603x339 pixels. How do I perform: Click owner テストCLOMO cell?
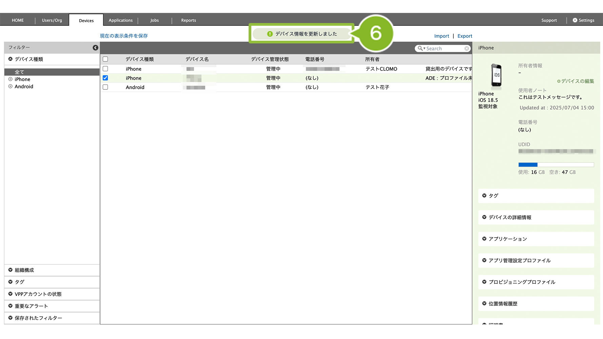coord(381,69)
